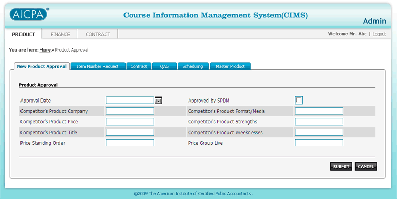Screen dimensions: 397x199
Task: Select the Competitor's Product Price field
Action: [x=130, y=121]
